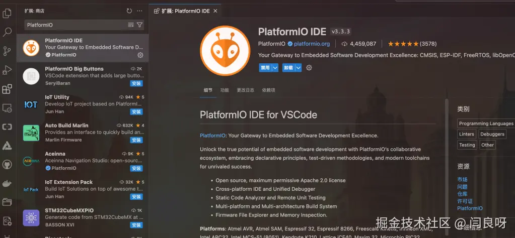
Task: Select the IoT Utility extension
Action: click(x=83, y=104)
